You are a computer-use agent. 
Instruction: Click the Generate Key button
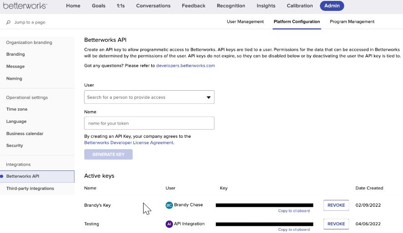(109, 154)
